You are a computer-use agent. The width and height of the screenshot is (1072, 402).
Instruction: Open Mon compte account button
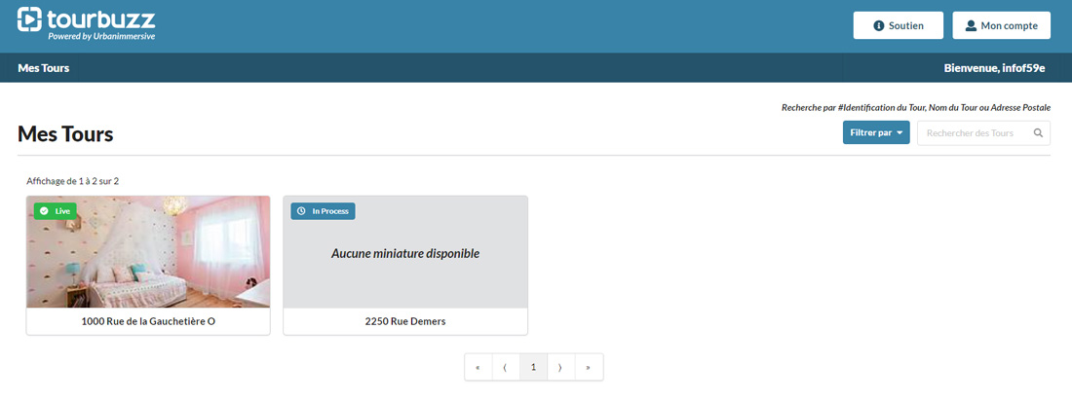pyautogui.click(x=1001, y=26)
